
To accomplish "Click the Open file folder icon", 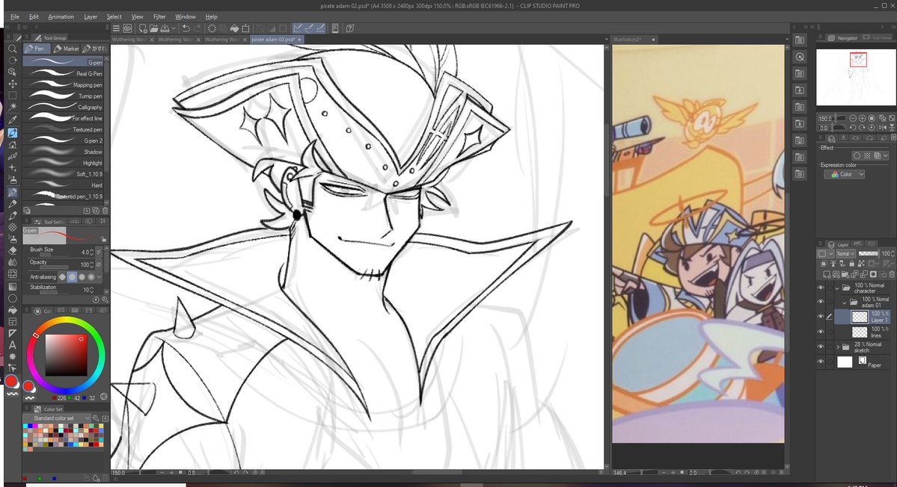I will click(x=153, y=28).
